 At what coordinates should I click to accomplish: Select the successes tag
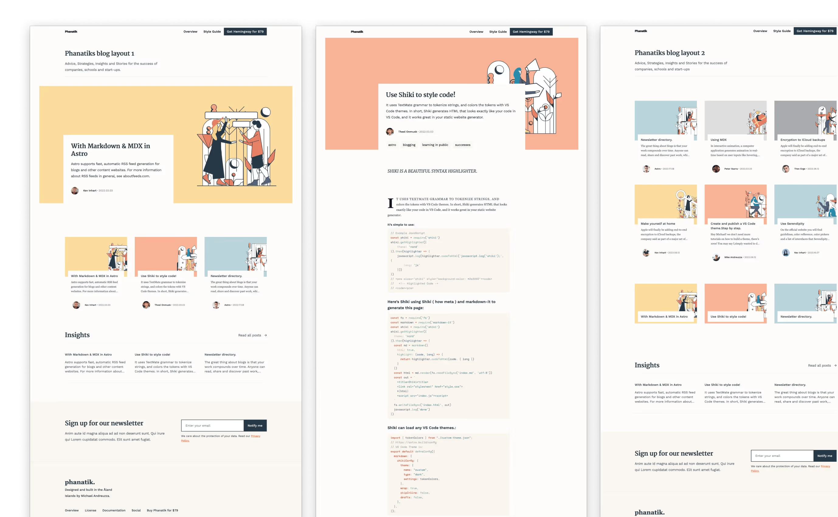tap(462, 145)
